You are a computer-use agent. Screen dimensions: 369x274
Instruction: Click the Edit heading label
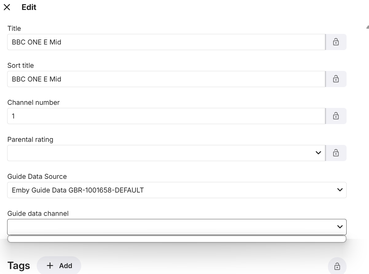click(x=29, y=7)
